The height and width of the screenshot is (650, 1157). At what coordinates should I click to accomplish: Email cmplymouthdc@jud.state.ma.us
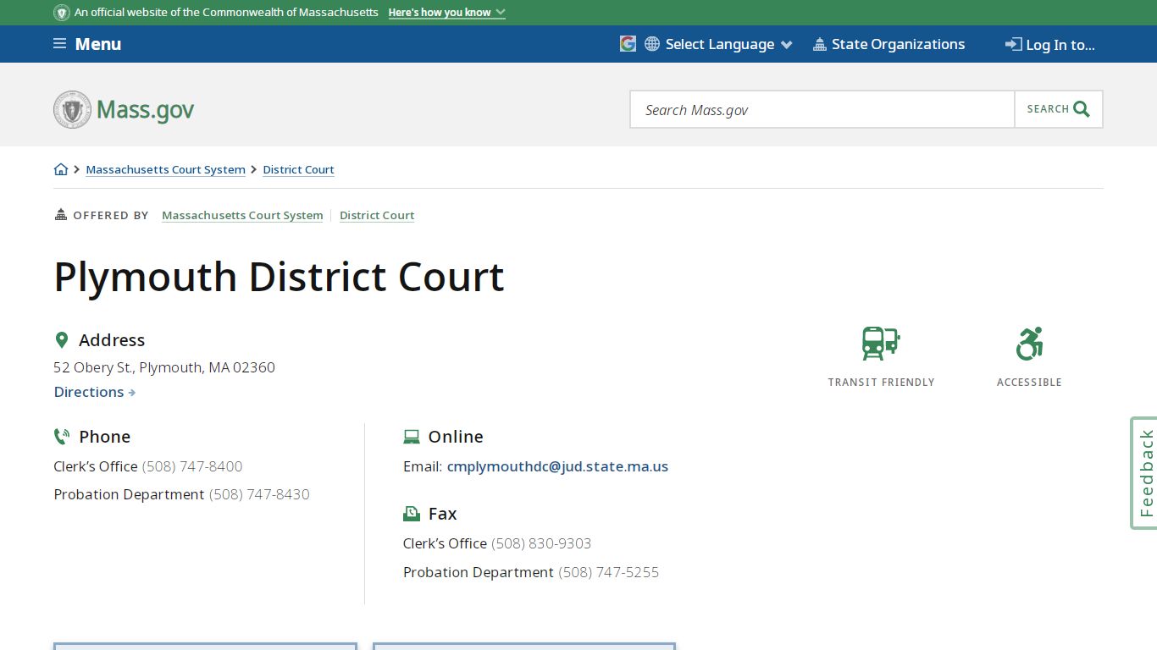point(557,466)
